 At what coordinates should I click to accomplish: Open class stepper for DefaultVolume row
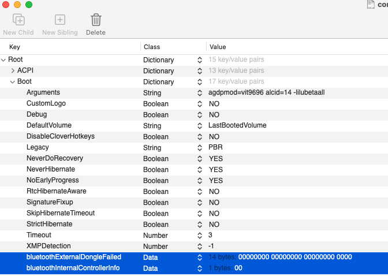(x=200, y=126)
